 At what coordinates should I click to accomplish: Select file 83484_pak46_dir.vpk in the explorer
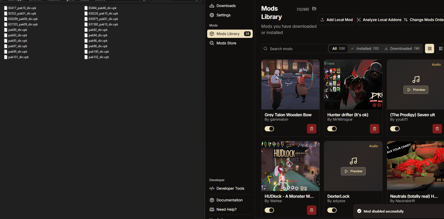click(x=101, y=8)
